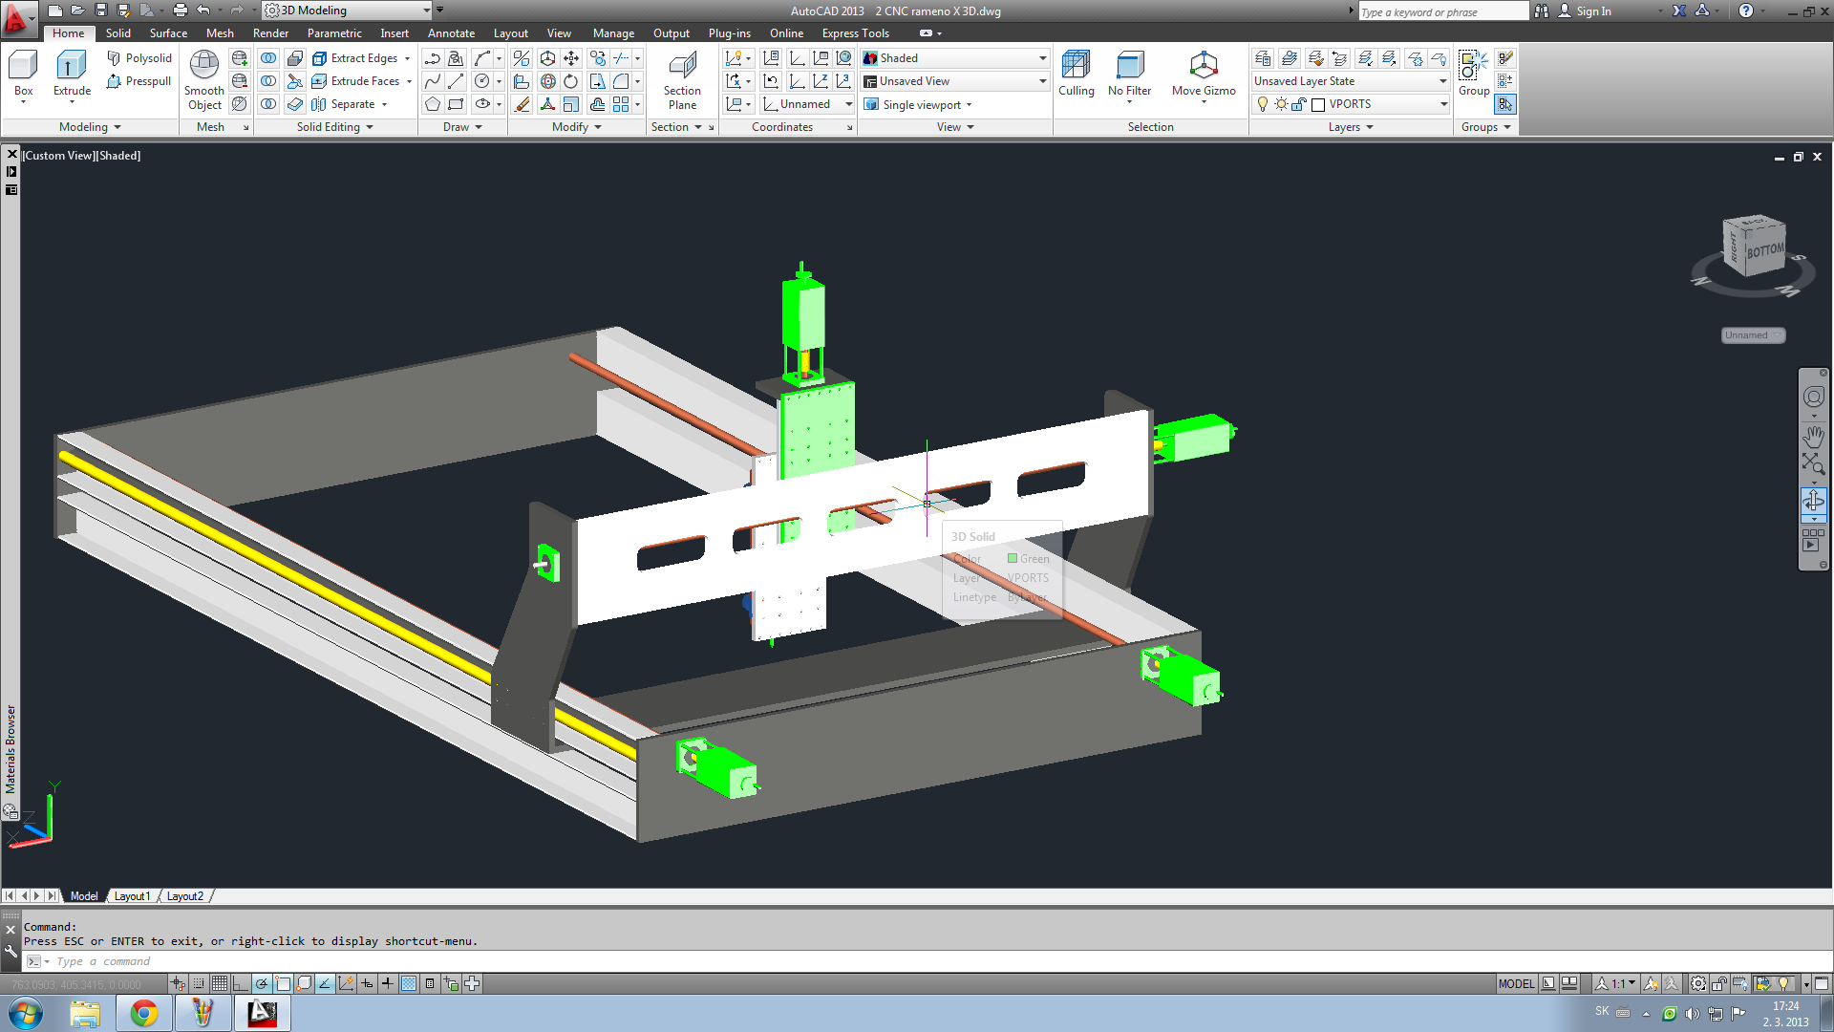The height and width of the screenshot is (1032, 1834).
Task: Open the Render ribbon tab
Action: [270, 33]
